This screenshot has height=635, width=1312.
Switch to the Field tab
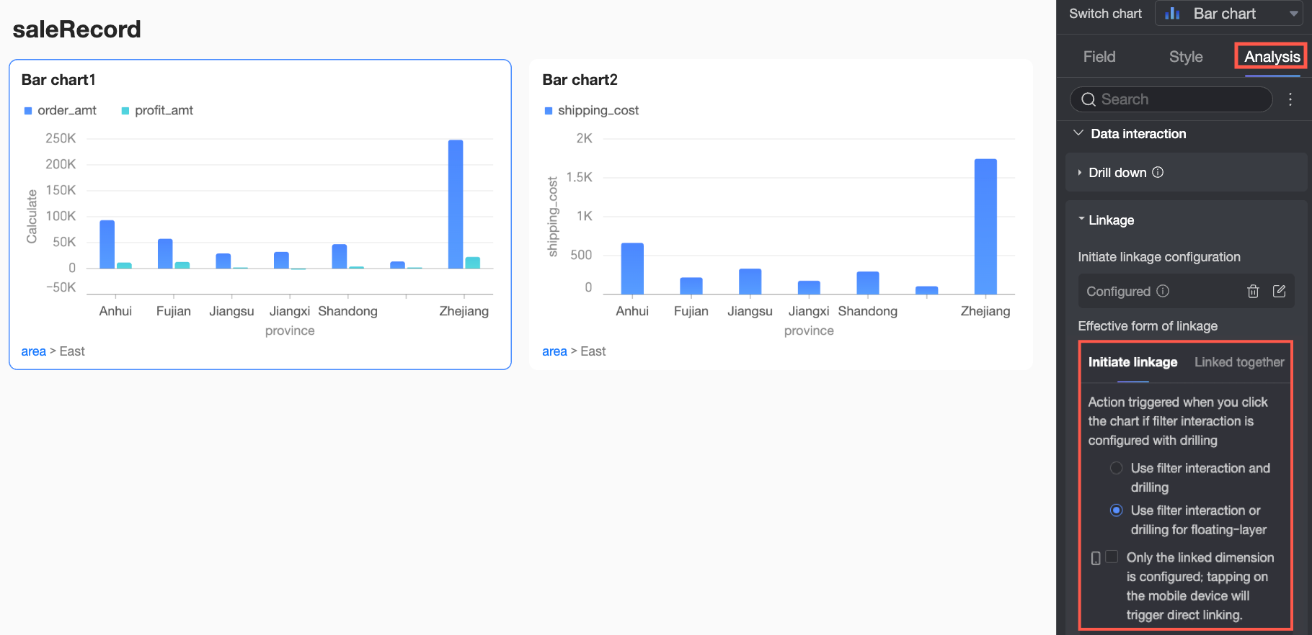(x=1099, y=57)
